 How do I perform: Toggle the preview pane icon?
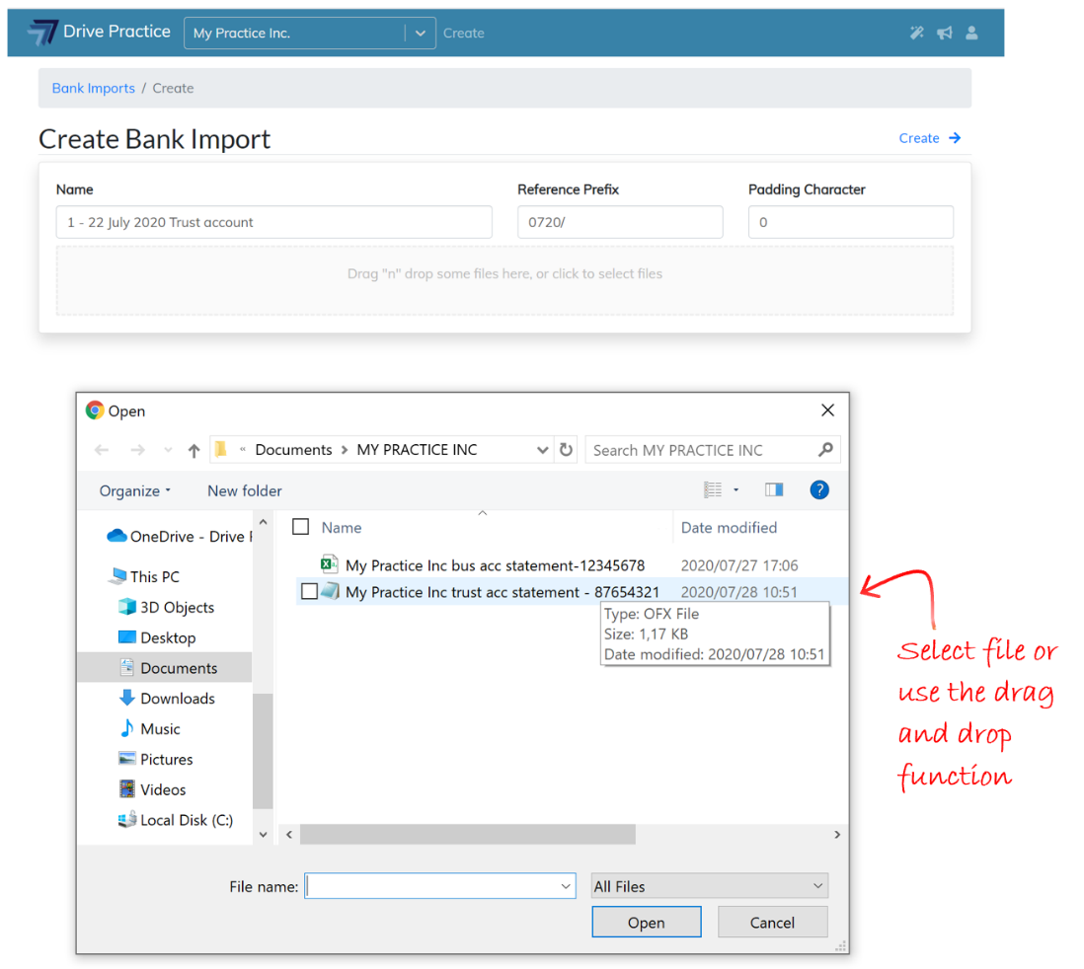774,489
